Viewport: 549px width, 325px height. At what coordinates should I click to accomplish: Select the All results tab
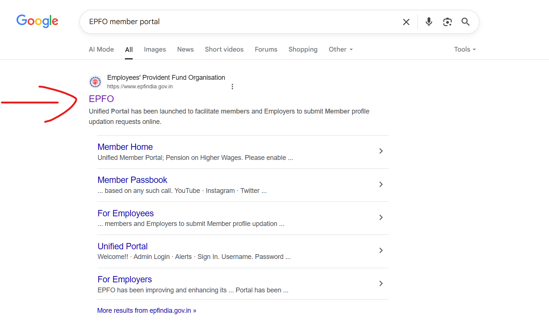tap(129, 50)
